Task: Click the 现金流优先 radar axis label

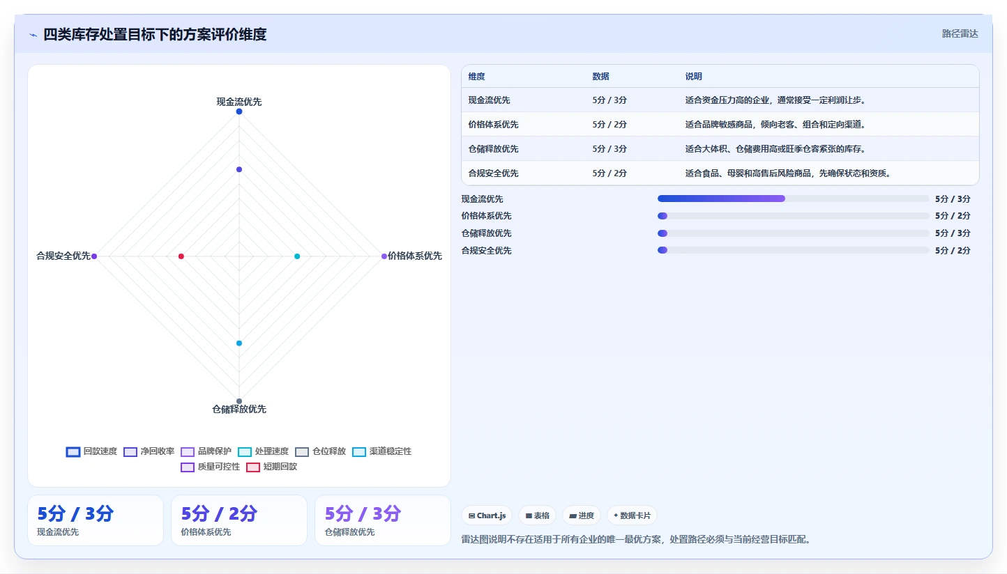Action: pos(239,102)
